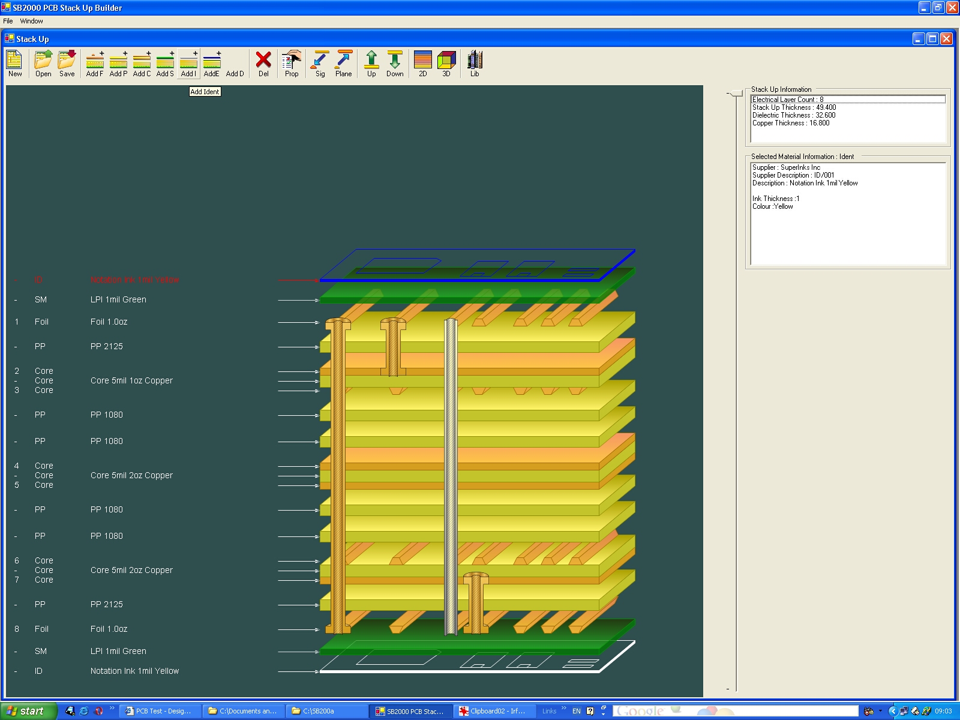The image size is (960, 720).
Task: Move selected layer Down
Action: click(x=395, y=64)
